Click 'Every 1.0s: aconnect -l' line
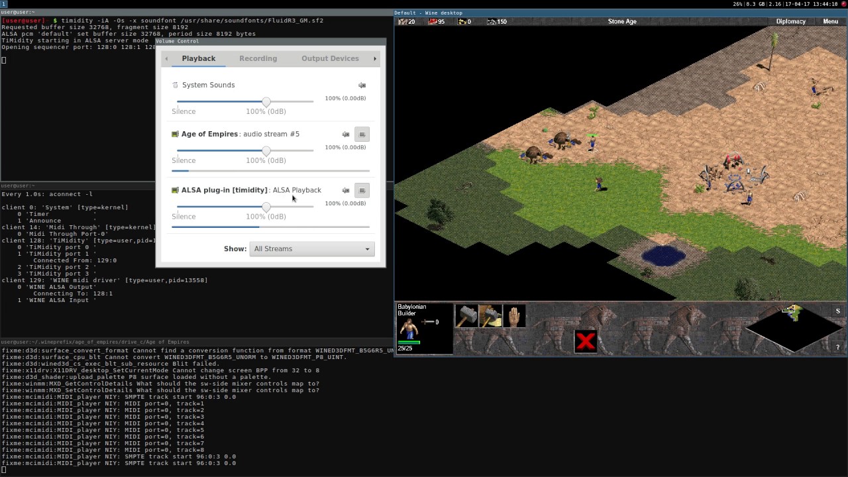 click(x=47, y=194)
